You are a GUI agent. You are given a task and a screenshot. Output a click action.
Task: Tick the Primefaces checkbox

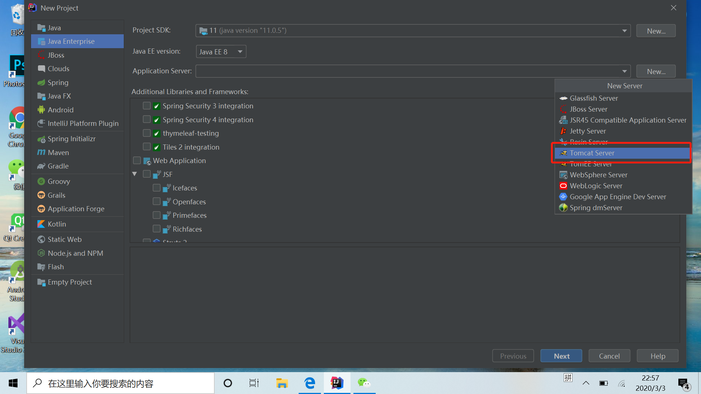[x=157, y=215]
